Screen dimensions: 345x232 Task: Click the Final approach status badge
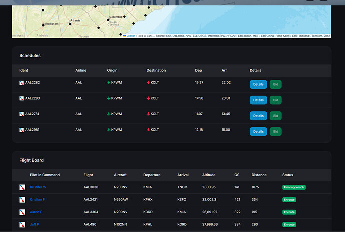pyautogui.click(x=294, y=187)
